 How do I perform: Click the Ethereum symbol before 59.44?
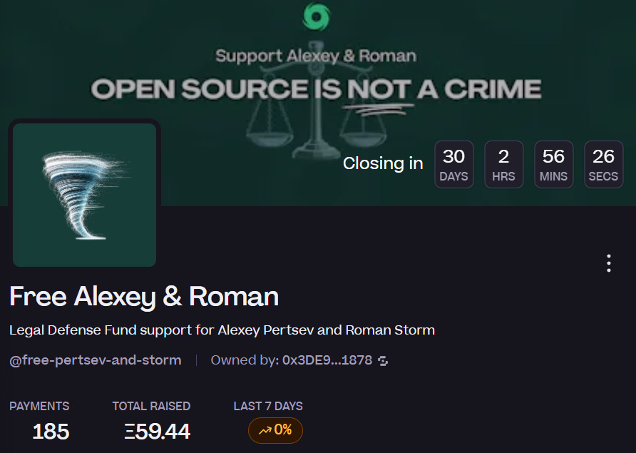129,432
